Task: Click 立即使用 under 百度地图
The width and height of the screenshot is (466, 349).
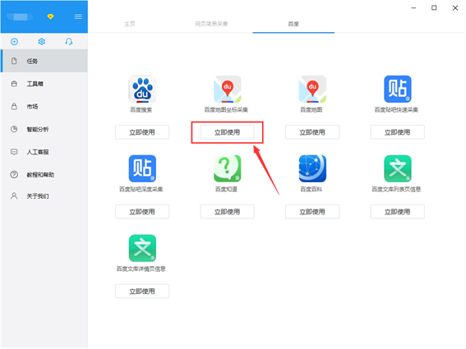Action: 312,132
